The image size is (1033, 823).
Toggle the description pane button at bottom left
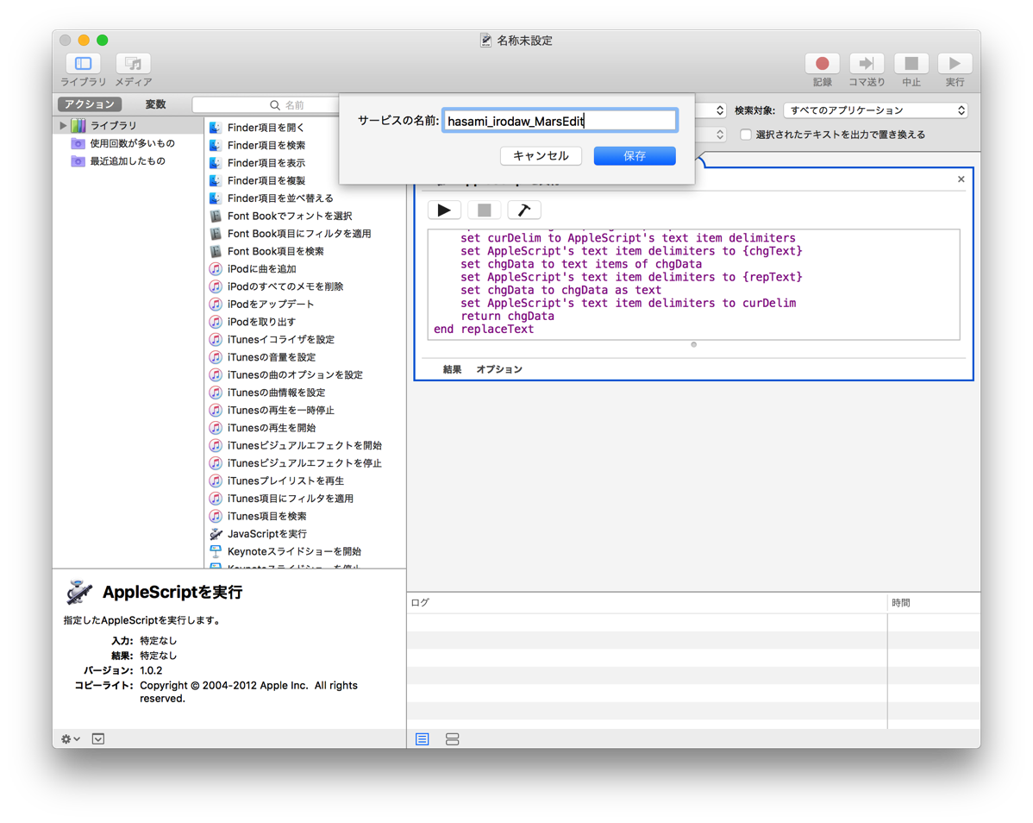point(98,739)
